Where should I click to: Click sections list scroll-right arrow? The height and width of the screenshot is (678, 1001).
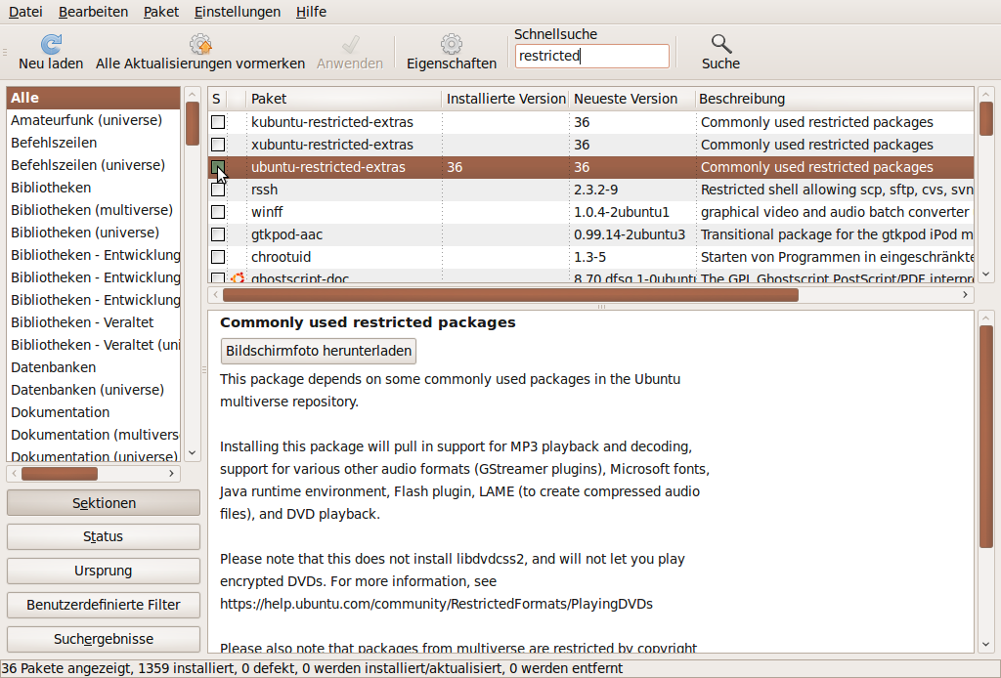tap(171, 473)
